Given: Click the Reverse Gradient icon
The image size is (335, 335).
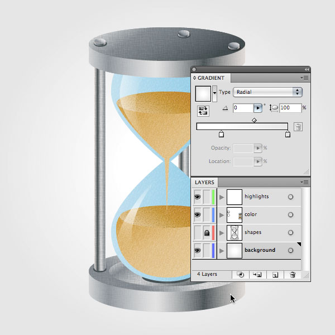Looking at the screenshot, I should pos(203,111).
